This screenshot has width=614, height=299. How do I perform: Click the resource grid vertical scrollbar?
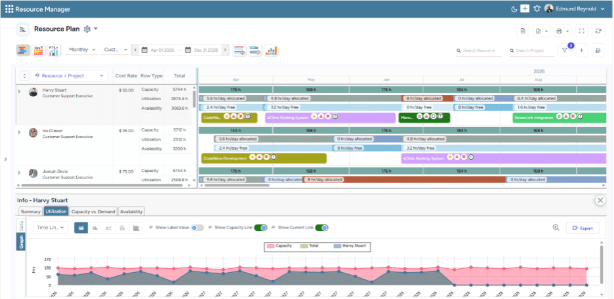coord(194,99)
